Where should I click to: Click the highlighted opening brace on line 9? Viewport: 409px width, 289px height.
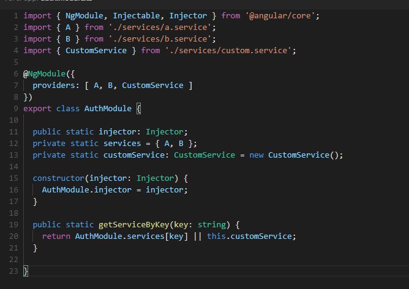(x=139, y=109)
